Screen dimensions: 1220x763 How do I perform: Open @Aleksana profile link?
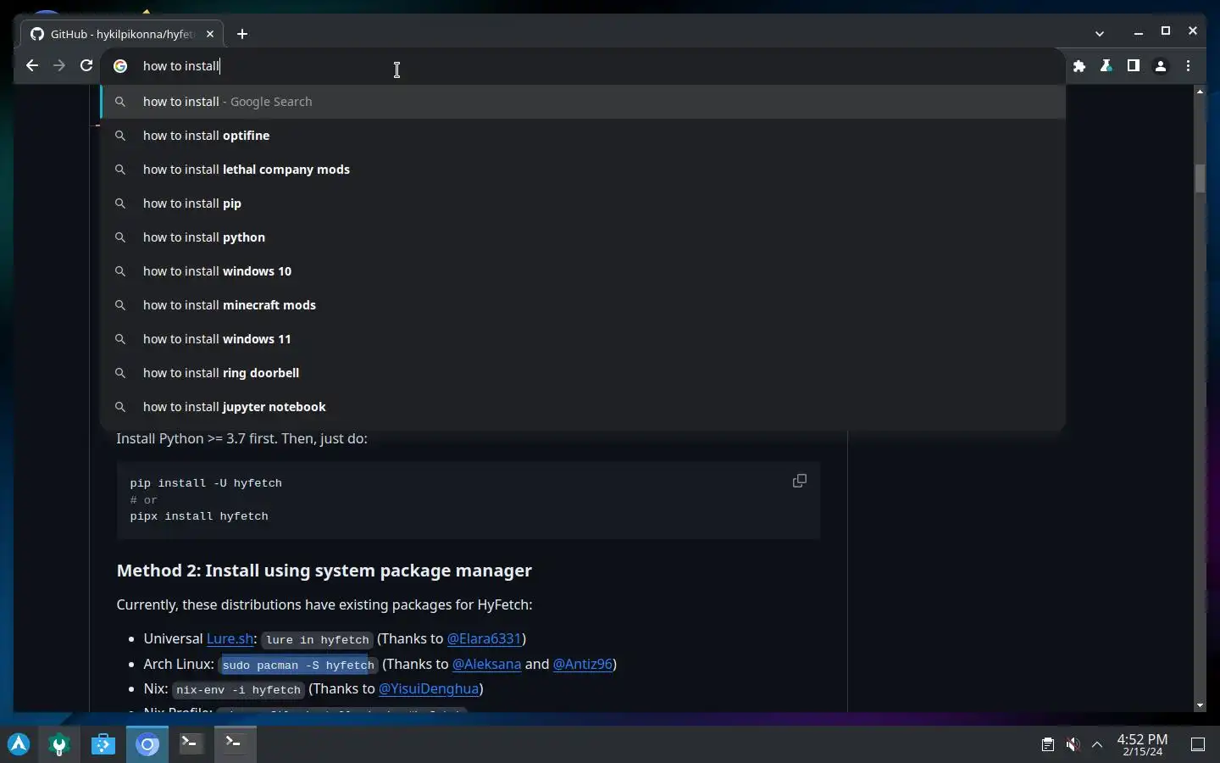[x=486, y=664]
